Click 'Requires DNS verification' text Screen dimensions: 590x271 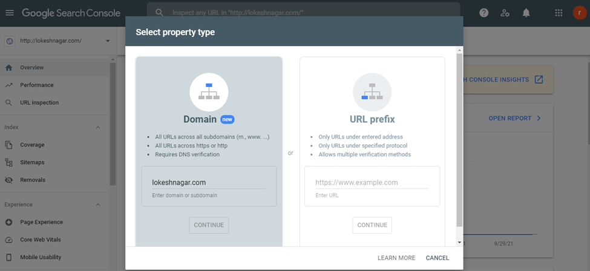(x=188, y=154)
